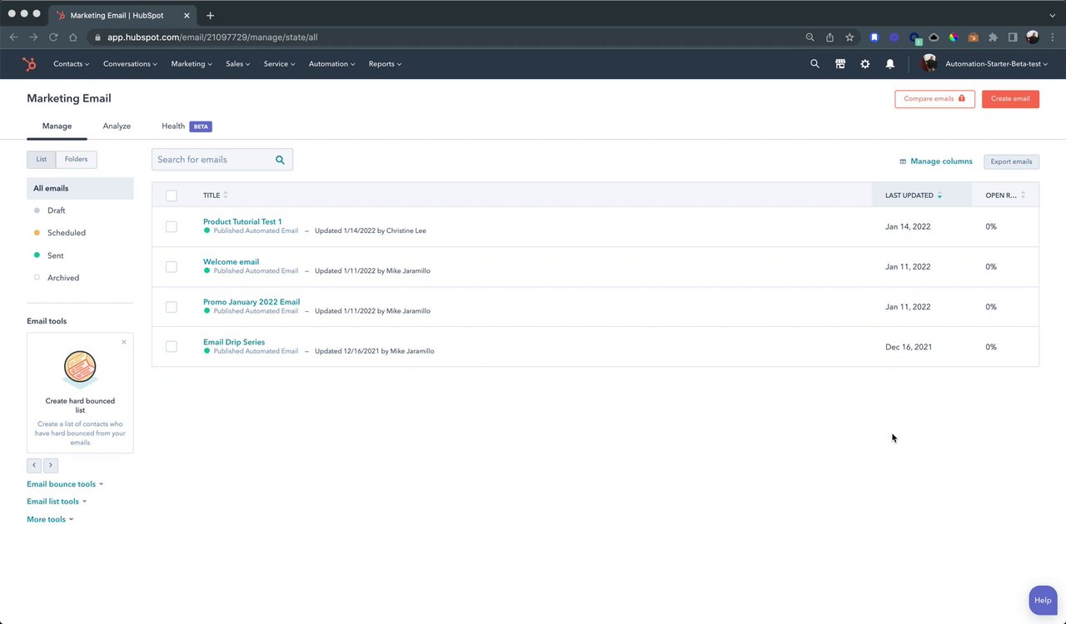Switch to the Manage tab

point(57,126)
